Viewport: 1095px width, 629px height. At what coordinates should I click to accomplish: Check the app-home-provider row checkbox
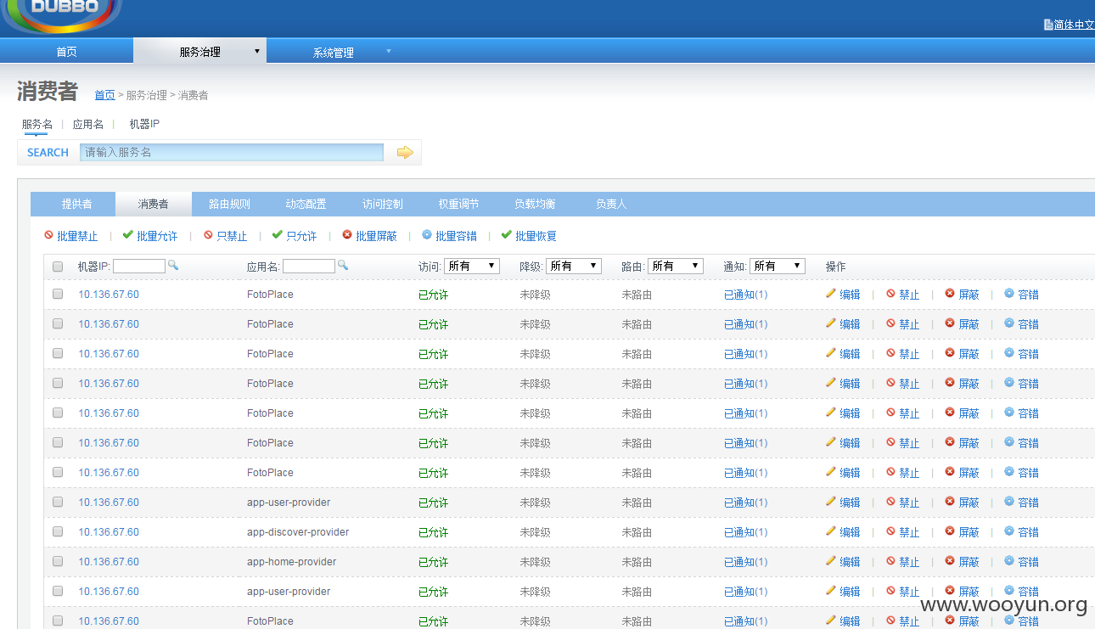pos(58,561)
